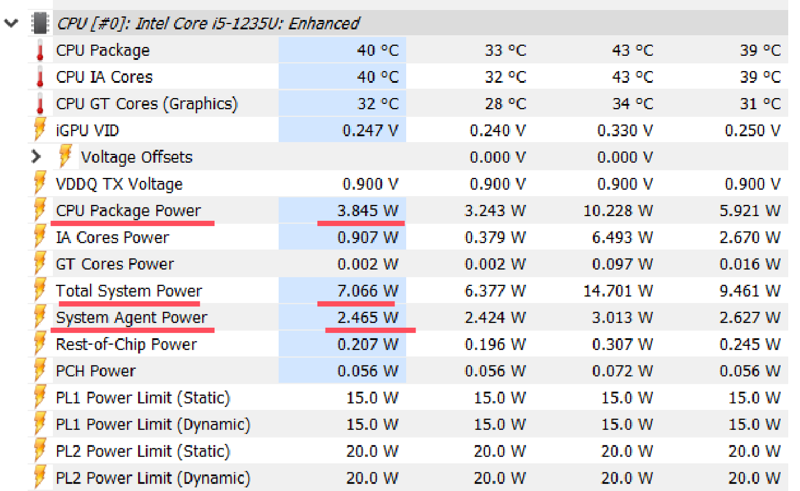The height and width of the screenshot is (491, 800).
Task: Select the CPU GT Cores (Graphics) label
Action: (147, 104)
